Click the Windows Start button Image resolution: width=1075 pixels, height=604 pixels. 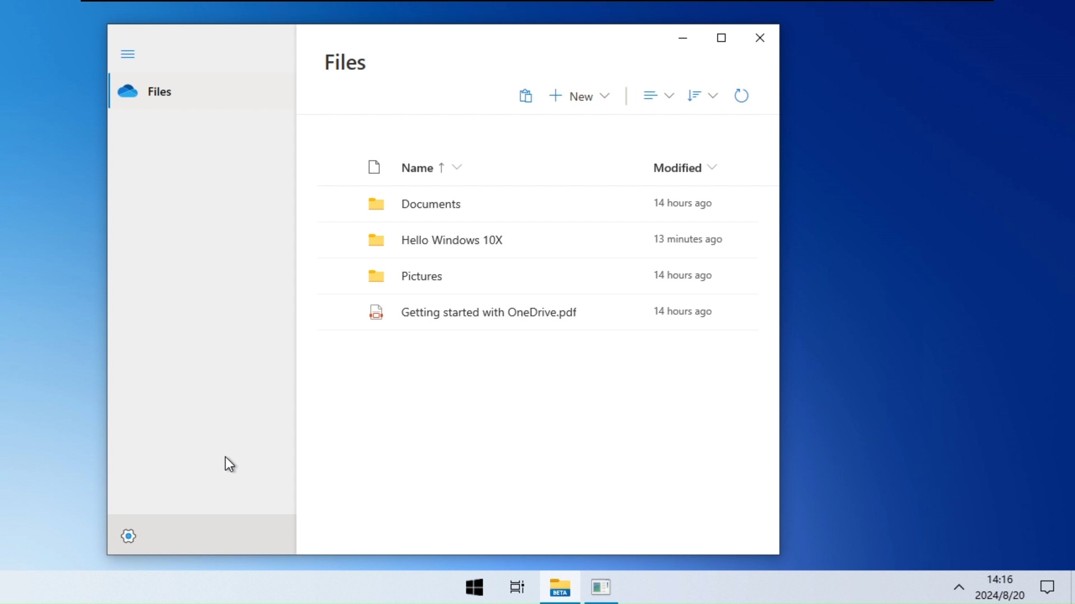point(474,587)
